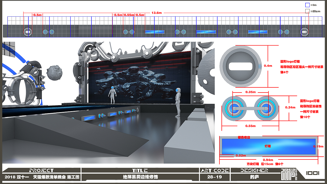
Task: Click the PROJECT header in title block
Action: point(42,170)
